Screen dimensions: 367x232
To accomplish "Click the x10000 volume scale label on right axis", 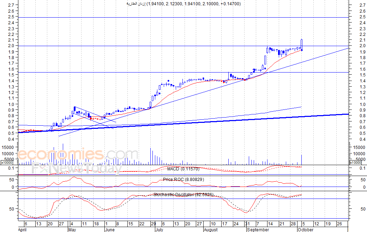I will click(355, 162).
